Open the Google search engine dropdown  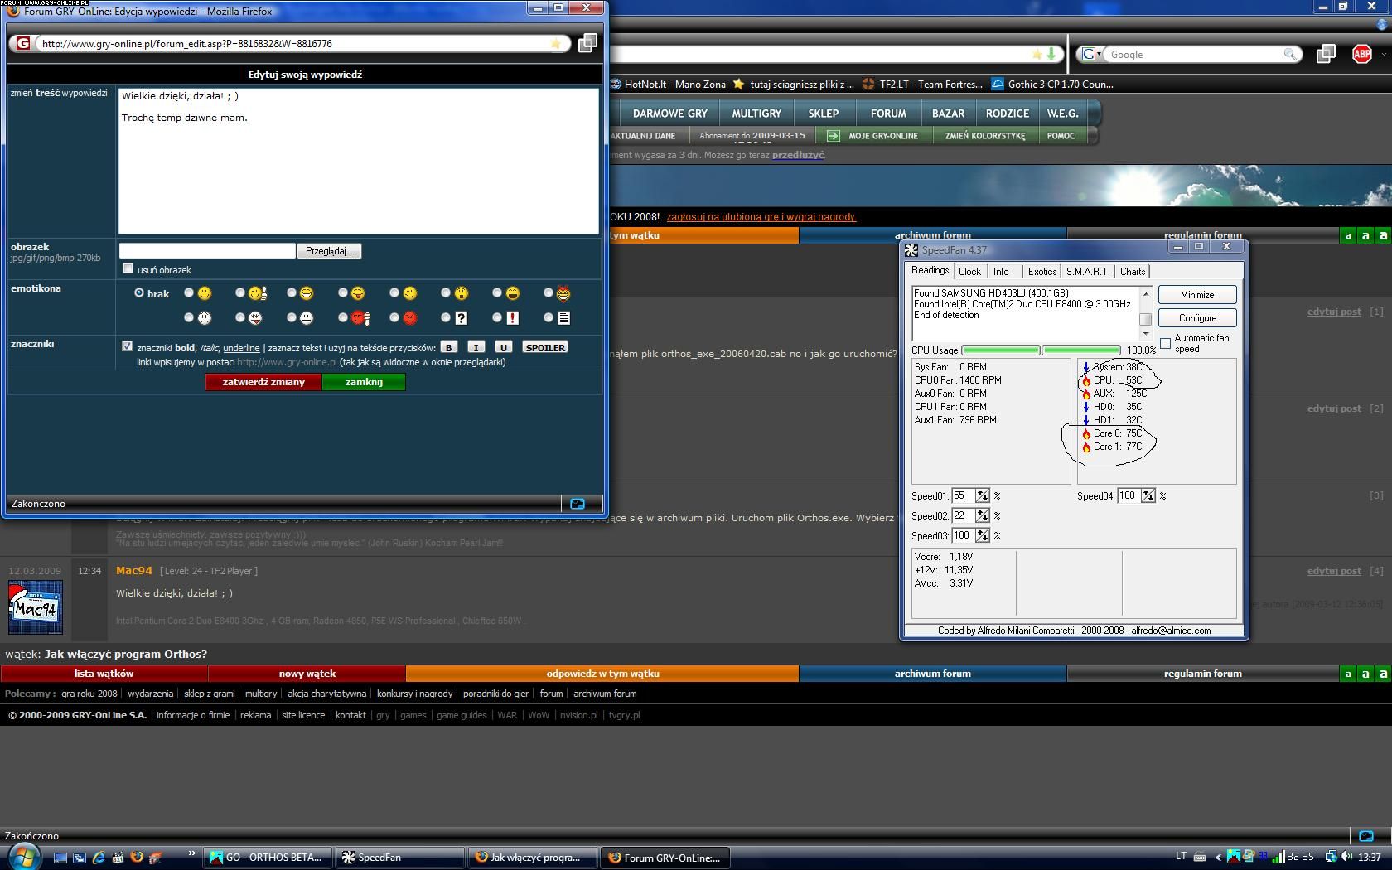tap(1092, 54)
